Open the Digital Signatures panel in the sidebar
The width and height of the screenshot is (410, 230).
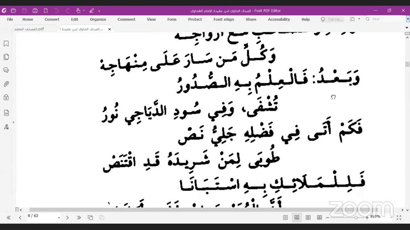coord(6,127)
